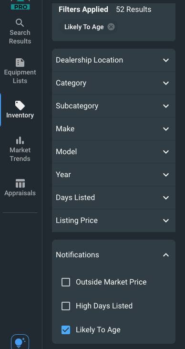This screenshot has width=185, height=349.
Task: Remove the Likely To Age filter chip
Action: 111,27
